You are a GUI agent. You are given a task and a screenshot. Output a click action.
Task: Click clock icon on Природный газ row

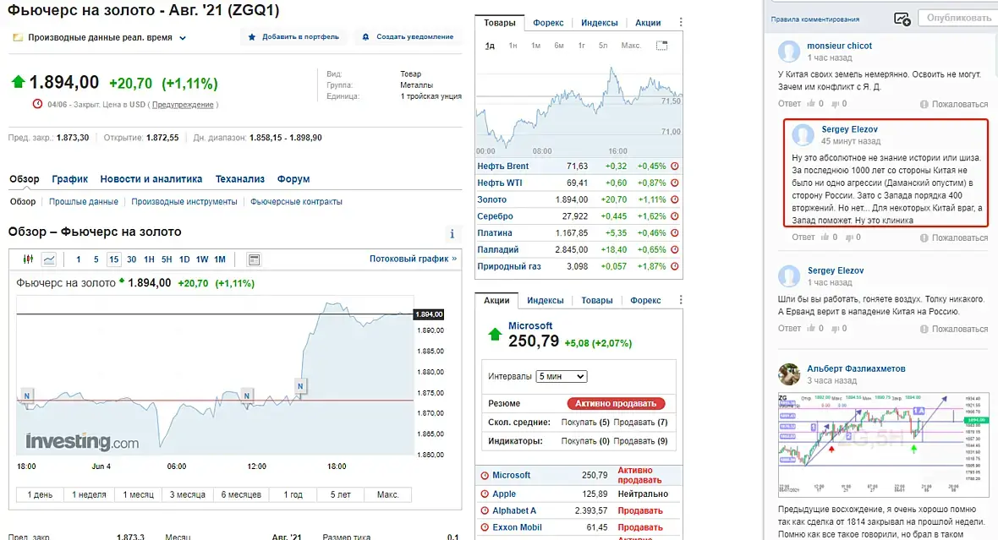click(x=675, y=266)
